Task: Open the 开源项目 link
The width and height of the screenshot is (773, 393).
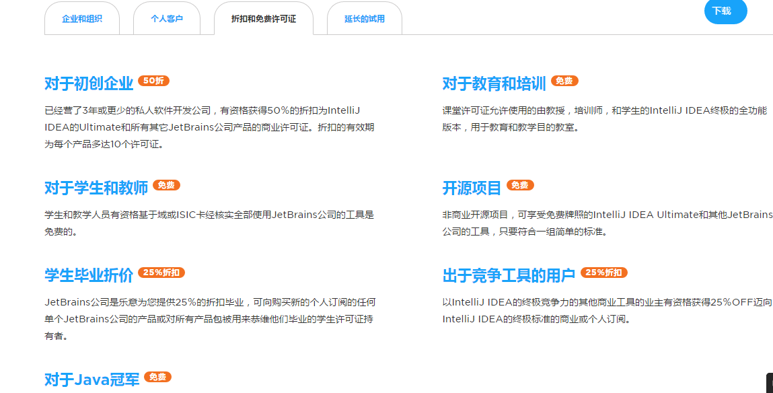Action: (470, 187)
